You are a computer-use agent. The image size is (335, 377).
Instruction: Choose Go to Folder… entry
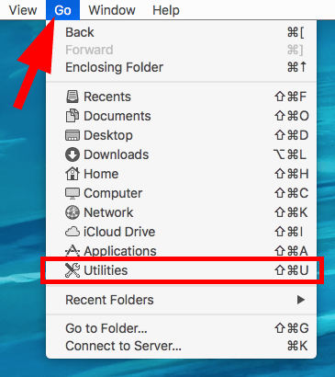tap(181, 328)
